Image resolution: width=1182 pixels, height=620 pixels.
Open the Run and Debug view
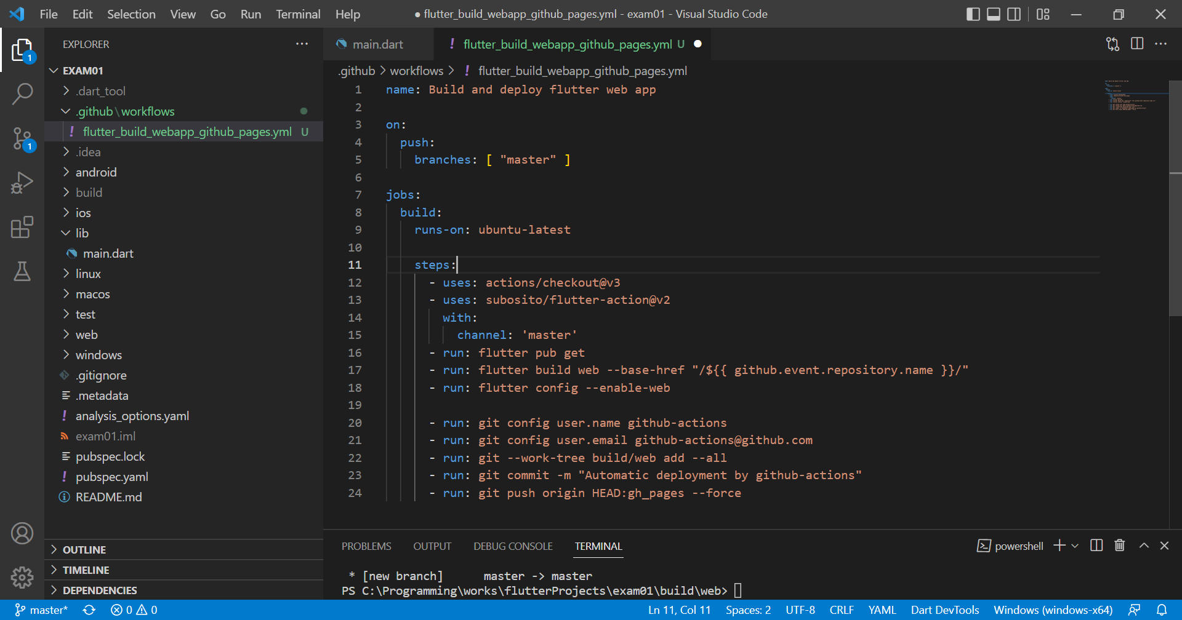tap(22, 183)
